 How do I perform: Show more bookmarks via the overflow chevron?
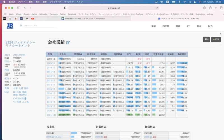tap(223, 14)
